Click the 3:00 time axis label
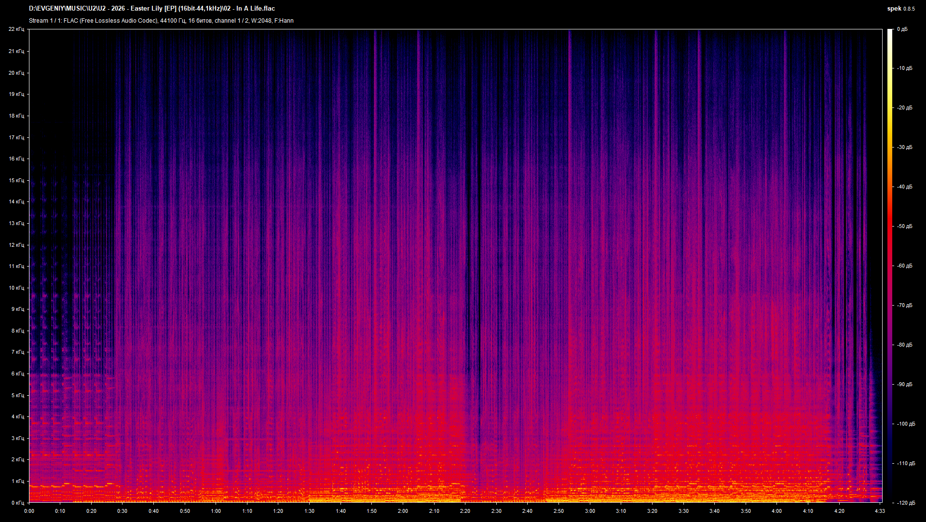This screenshot has height=522, width=926. (x=590, y=511)
